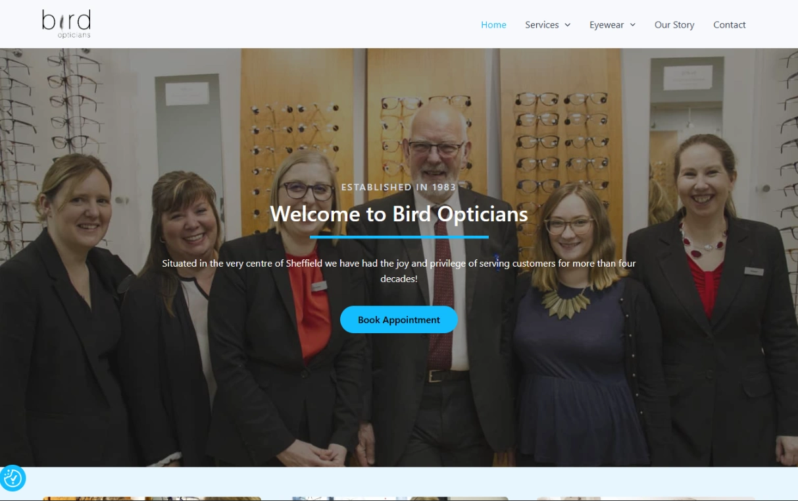Image resolution: width=798 pixels, height=501 pixels.
Task: Click the blue divider line under heading
Action: point(399,237)
